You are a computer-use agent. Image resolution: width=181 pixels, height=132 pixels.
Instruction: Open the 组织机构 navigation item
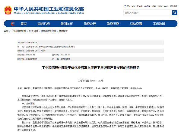pos(44,24)
